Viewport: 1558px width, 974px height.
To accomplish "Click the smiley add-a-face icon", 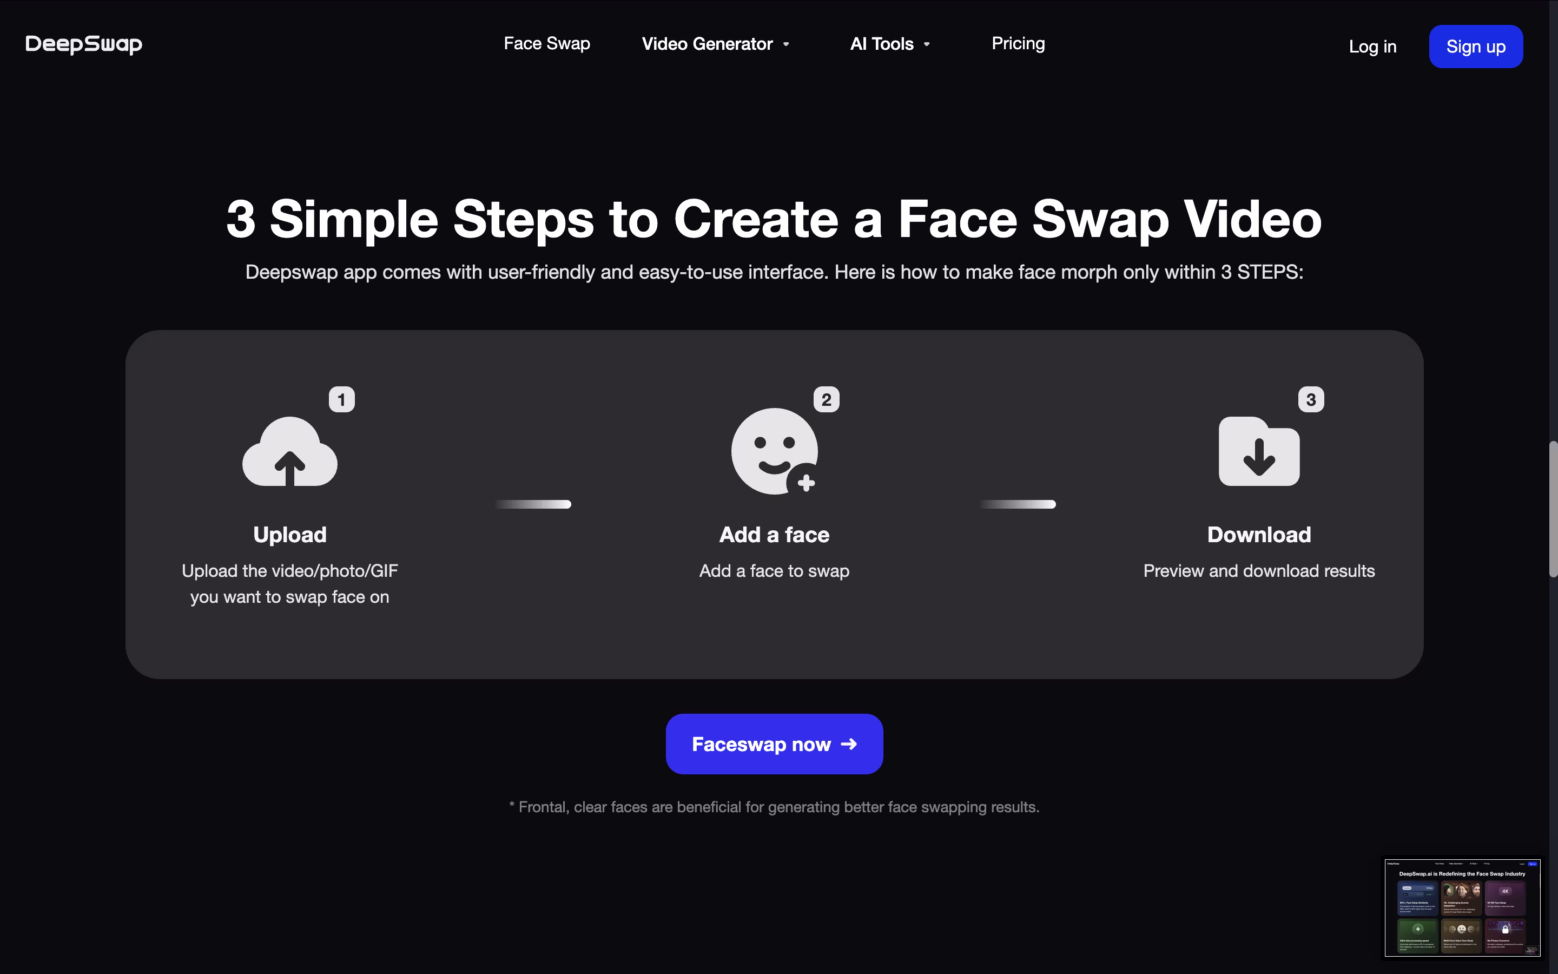I will (x=775, y=451).
